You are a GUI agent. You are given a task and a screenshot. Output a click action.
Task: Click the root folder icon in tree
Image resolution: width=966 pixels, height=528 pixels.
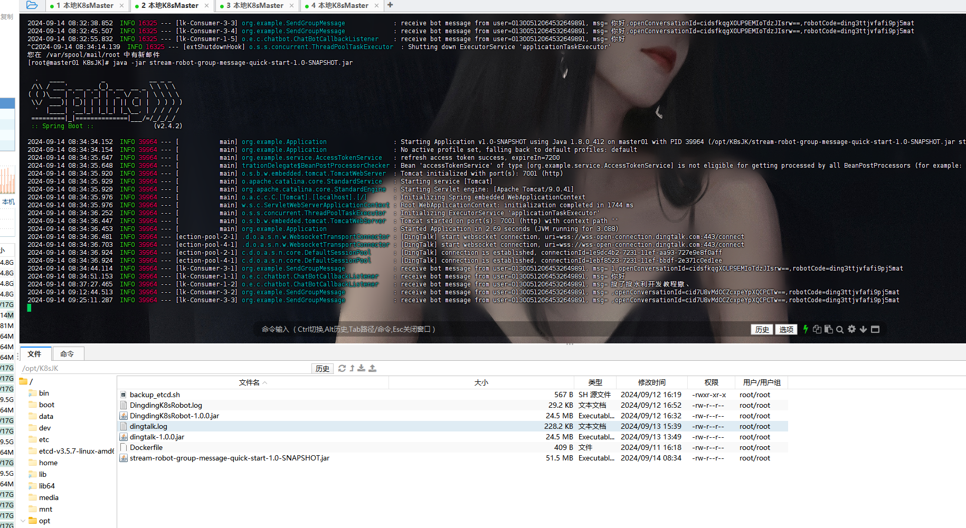23,381
